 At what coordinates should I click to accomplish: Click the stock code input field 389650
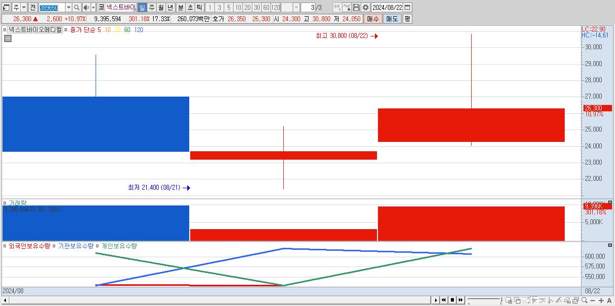coord(52,7)
